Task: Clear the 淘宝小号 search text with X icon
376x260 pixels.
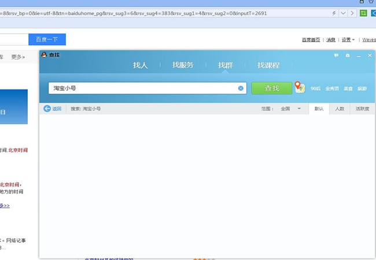Action: tap(241, 88)
